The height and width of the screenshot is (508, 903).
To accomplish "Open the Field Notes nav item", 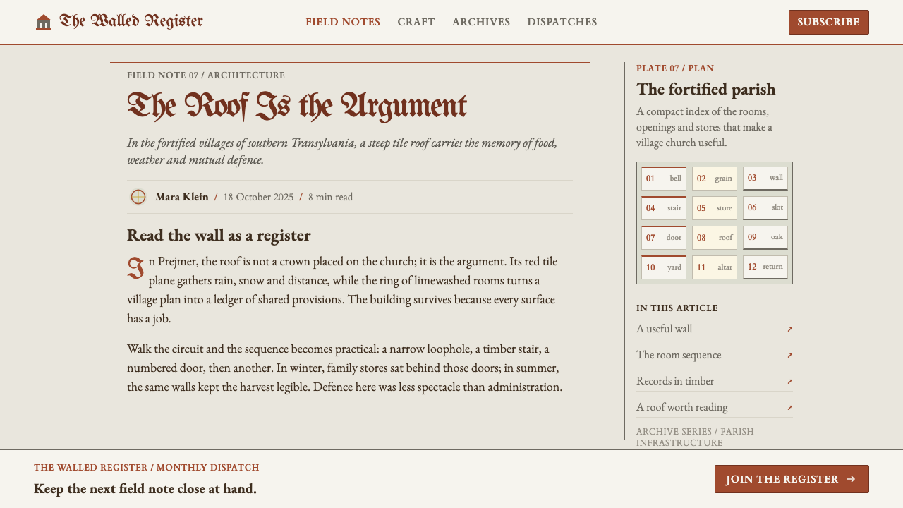I will (343, 22).
